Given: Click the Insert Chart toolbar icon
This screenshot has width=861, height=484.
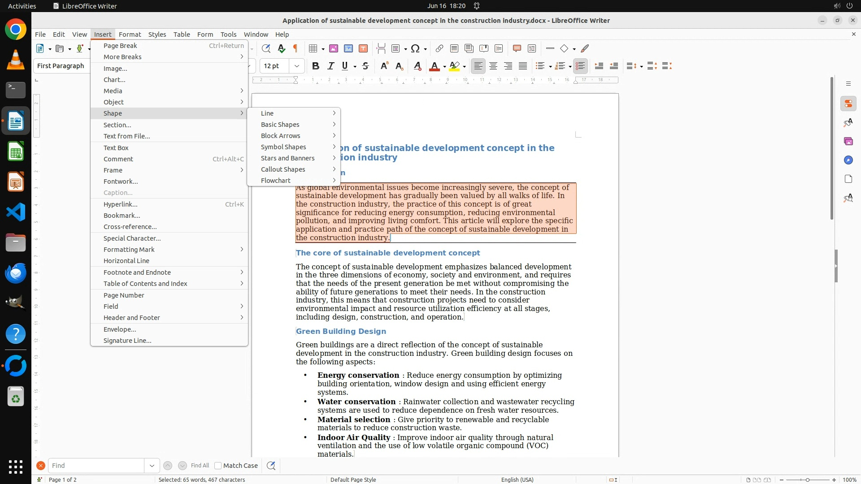Looking at the screenshot, I should pyautogui.click(x=348, y=48).
